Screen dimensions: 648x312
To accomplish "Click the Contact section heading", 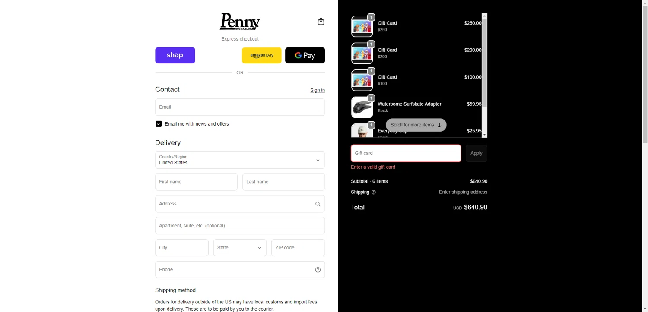I will (x=168, y=89).
